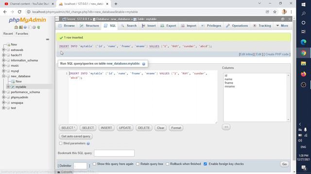The image size is (311, 174).
Task: Open Windows search from taskbar
Action: (x=303, y=14)
